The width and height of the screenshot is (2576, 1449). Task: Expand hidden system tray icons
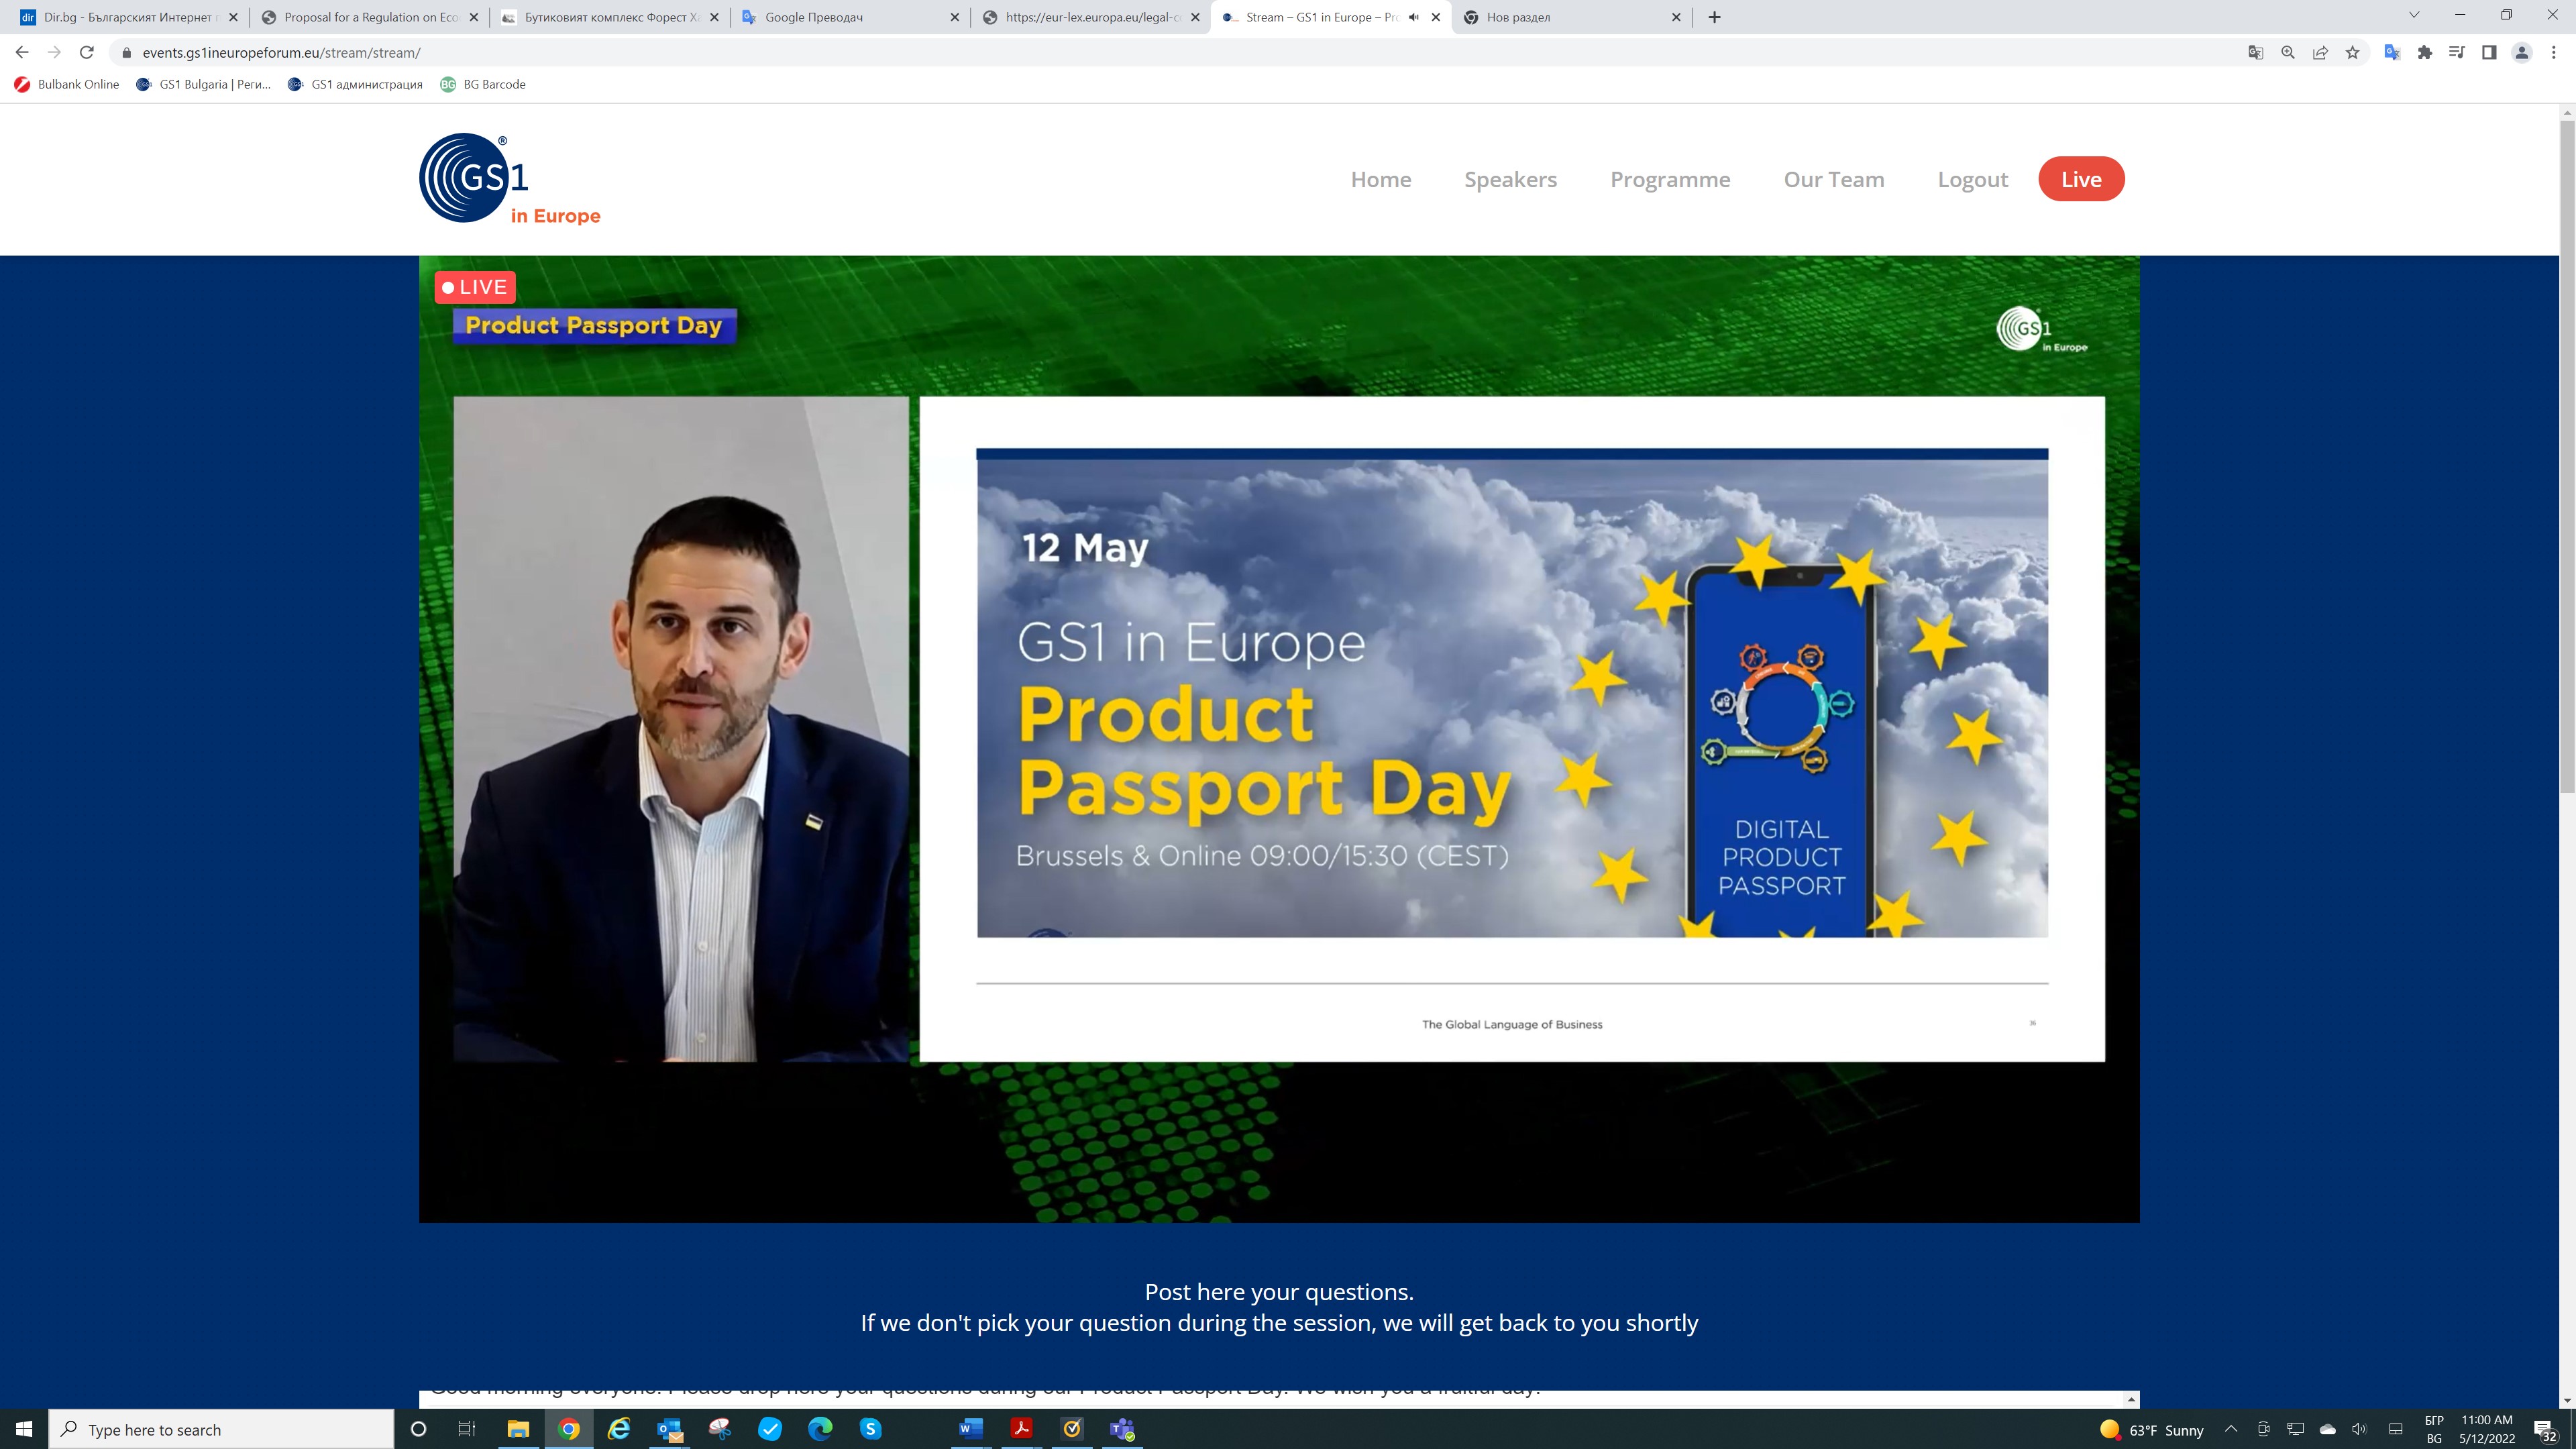point(2231,1429)
